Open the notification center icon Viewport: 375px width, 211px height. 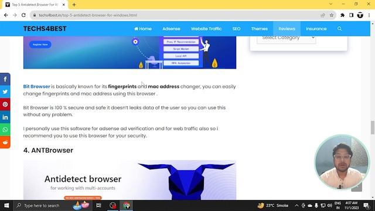(x=366, y=206)
